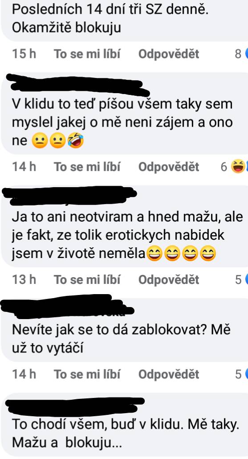Like the 'V klidu to teď píšou' comment
248x459 pixels.
pos(87,167)
